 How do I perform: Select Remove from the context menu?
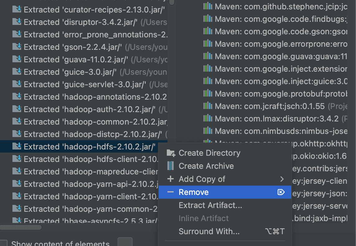(x=194, y=192)
